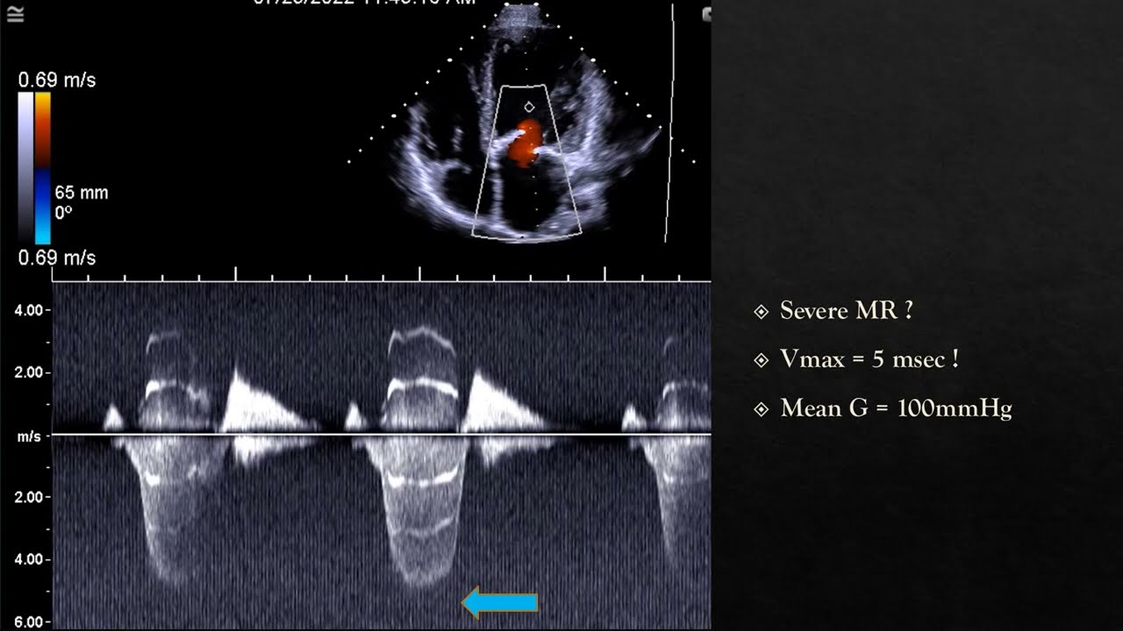
Task: Click the diamond bullet beside 'Mean G = 100mmHg'
Action: (761, 409)
